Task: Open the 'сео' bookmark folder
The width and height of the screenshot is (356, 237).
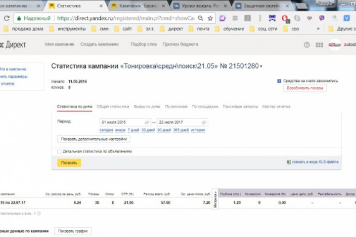Action: point(291,29)
